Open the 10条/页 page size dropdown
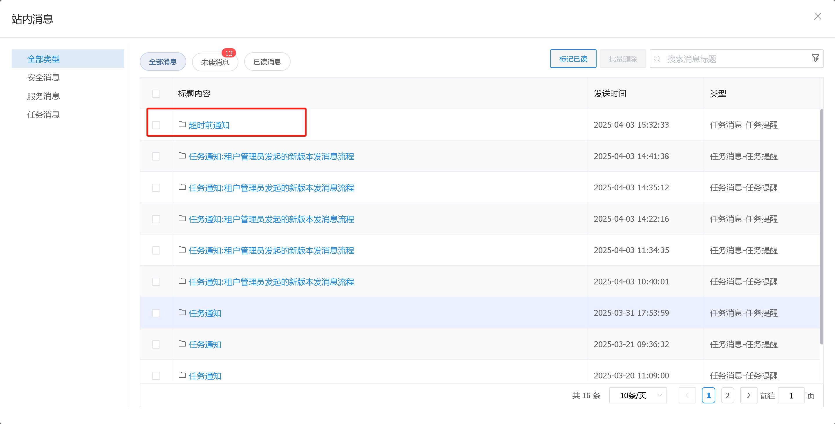The width and height of the screenshot is (835, 424). [x=637, y=395]
